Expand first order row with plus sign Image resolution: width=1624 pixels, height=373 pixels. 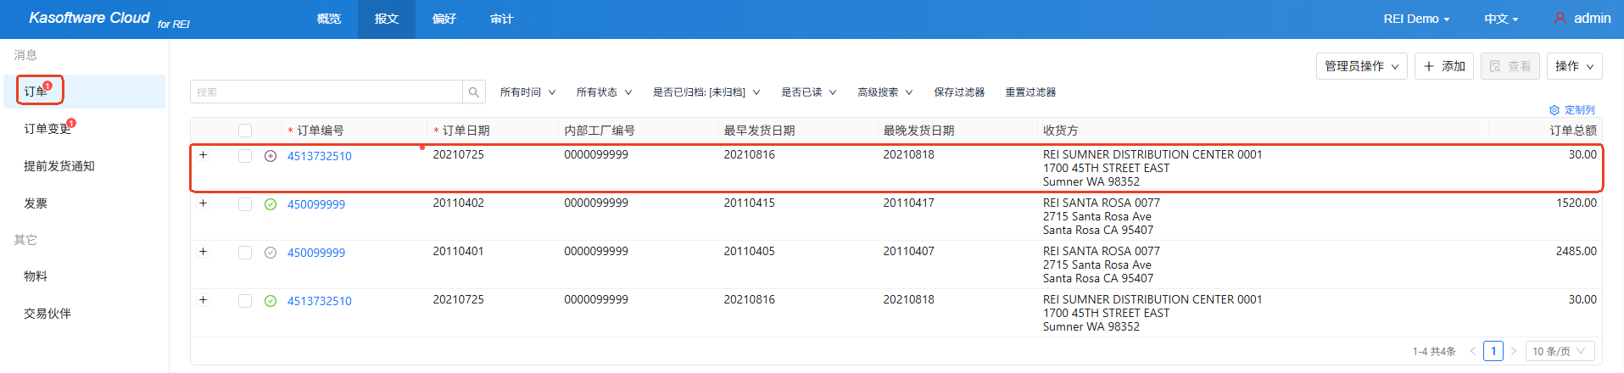pyautogui.click(x=203, y=155)
